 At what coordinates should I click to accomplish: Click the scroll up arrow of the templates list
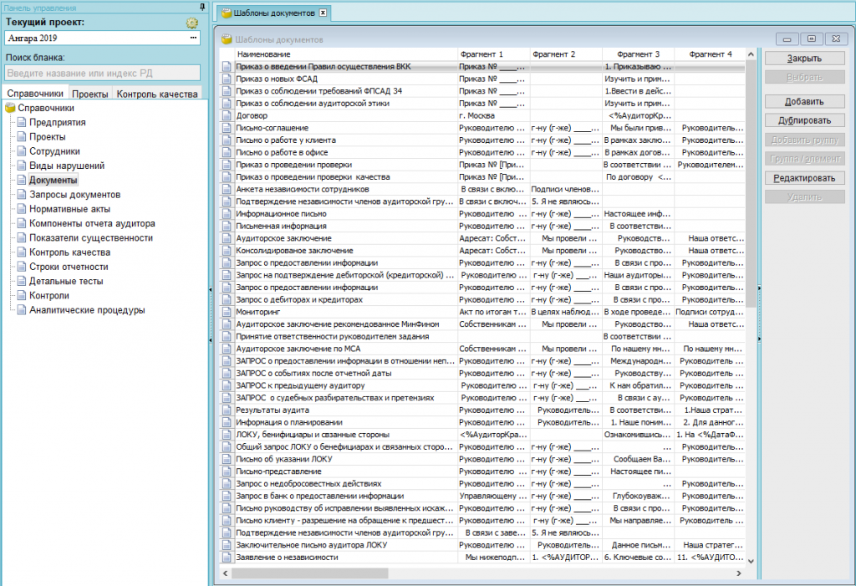[x=751, y=54]
